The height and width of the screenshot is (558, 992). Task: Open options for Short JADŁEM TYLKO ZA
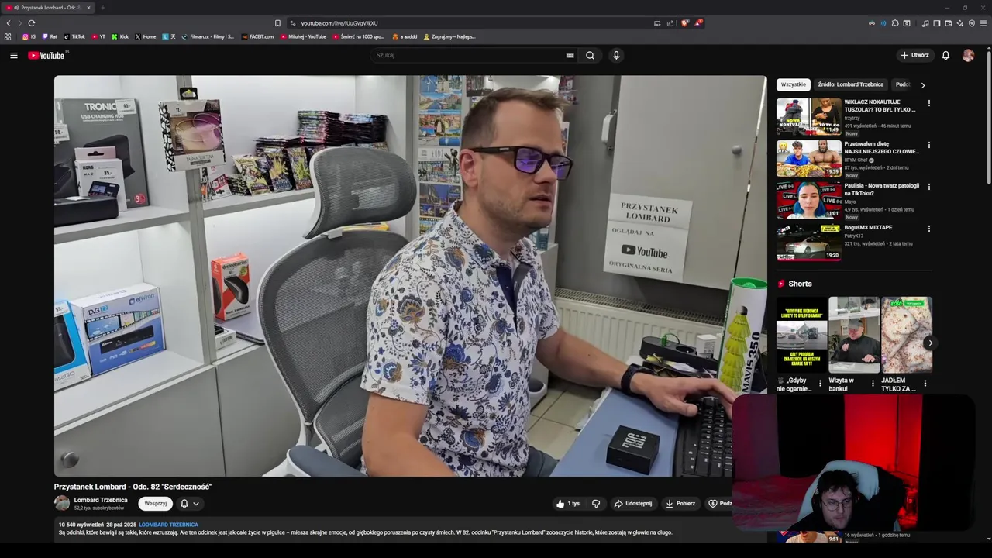point(925,383)
